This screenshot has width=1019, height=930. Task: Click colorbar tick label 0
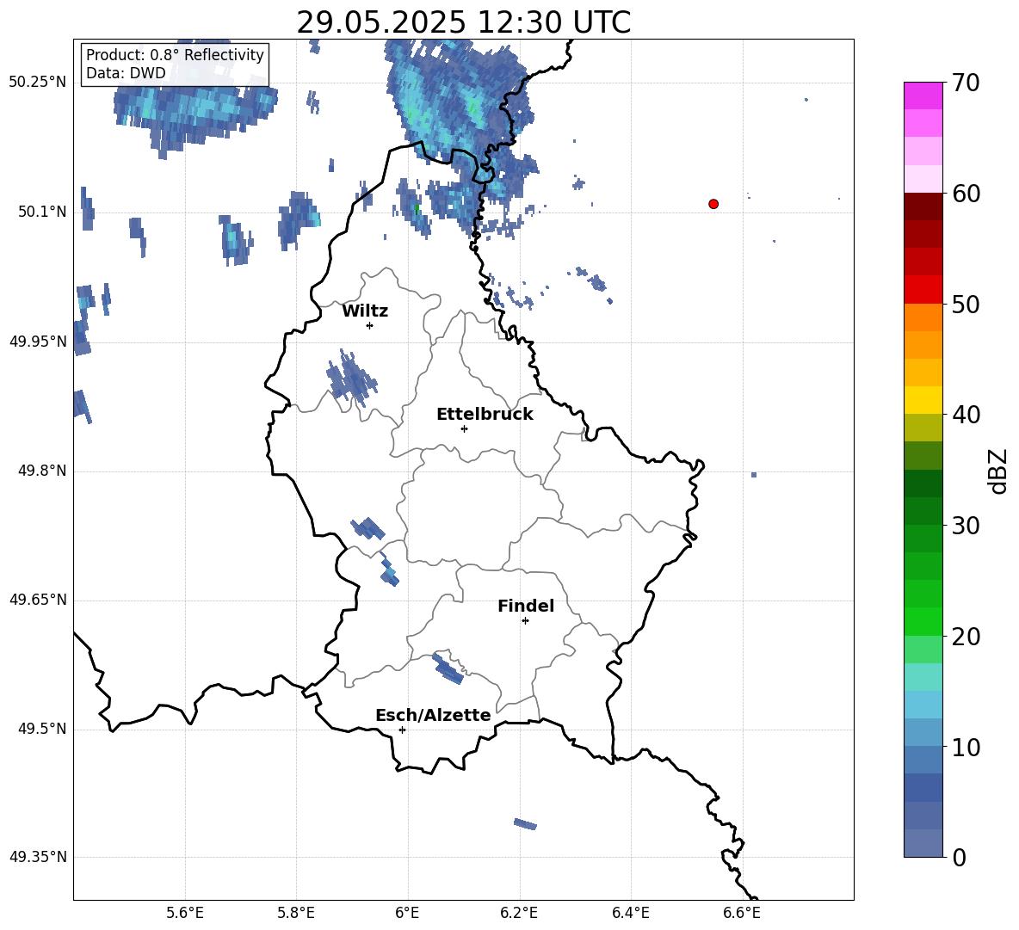(960, 857)
